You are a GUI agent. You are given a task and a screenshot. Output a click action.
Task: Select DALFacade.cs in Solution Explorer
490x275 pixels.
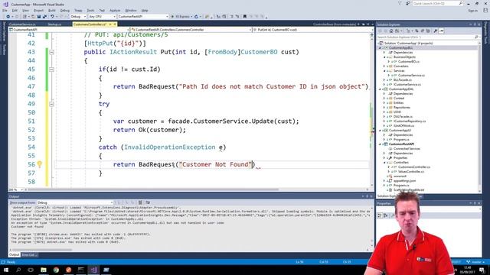[403, 117]
